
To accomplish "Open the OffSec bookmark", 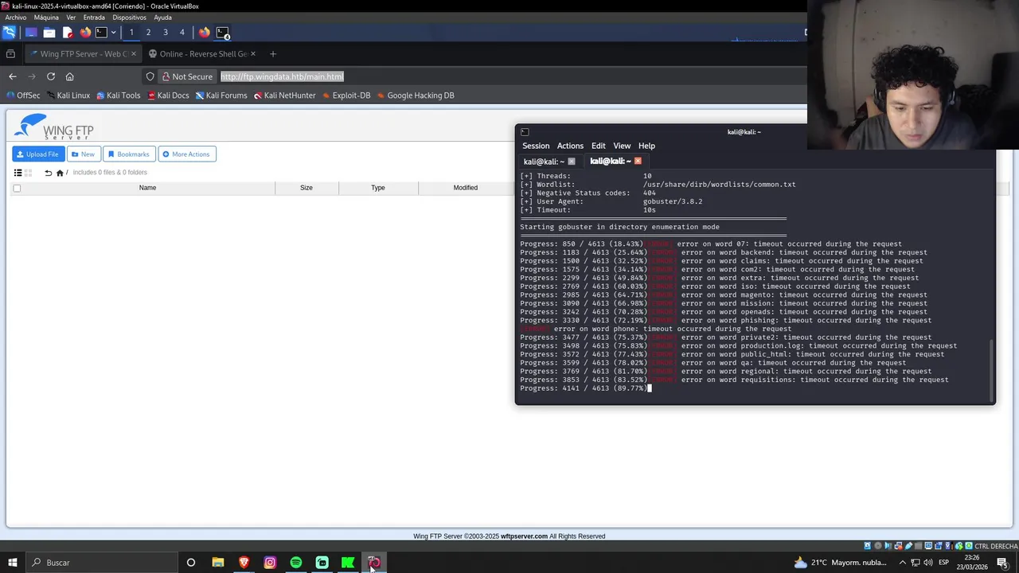I will point(23,95).
